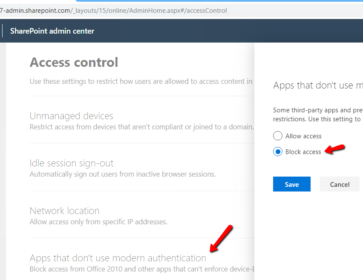The height and width of the screenshot is (280, 363).
Task: Click the 'Allow access' label text
Action: tap(303, 136)
